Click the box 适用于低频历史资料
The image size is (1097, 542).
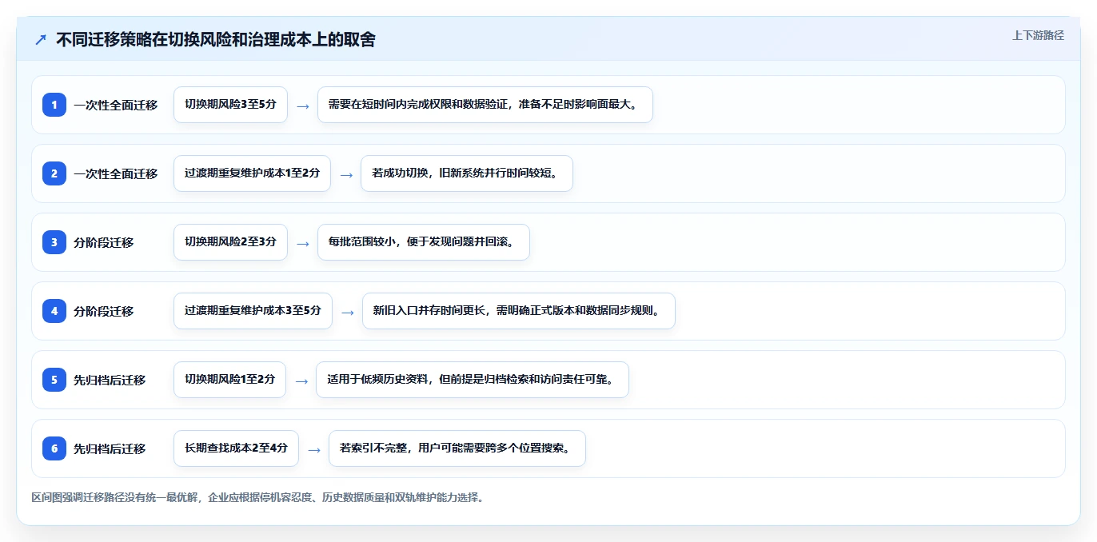click(473, 380)
